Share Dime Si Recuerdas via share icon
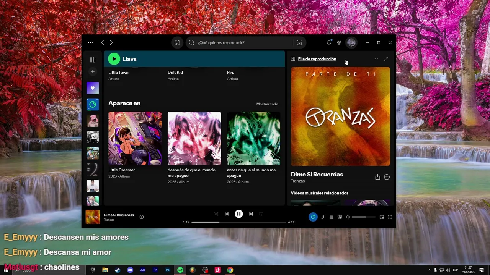This screenshot has height=275, width=490. (377, 177)
